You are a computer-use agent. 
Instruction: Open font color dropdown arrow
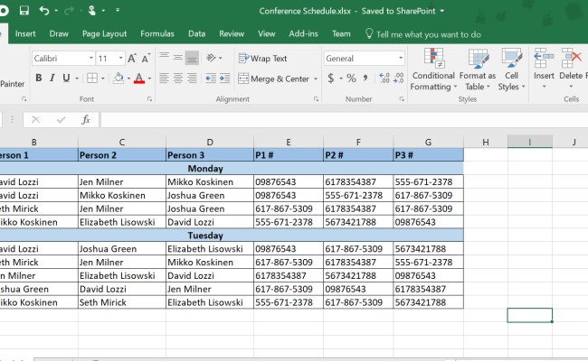[x=149, y=79]
